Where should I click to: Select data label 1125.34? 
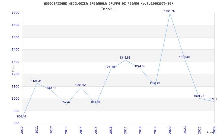[36, 81]
